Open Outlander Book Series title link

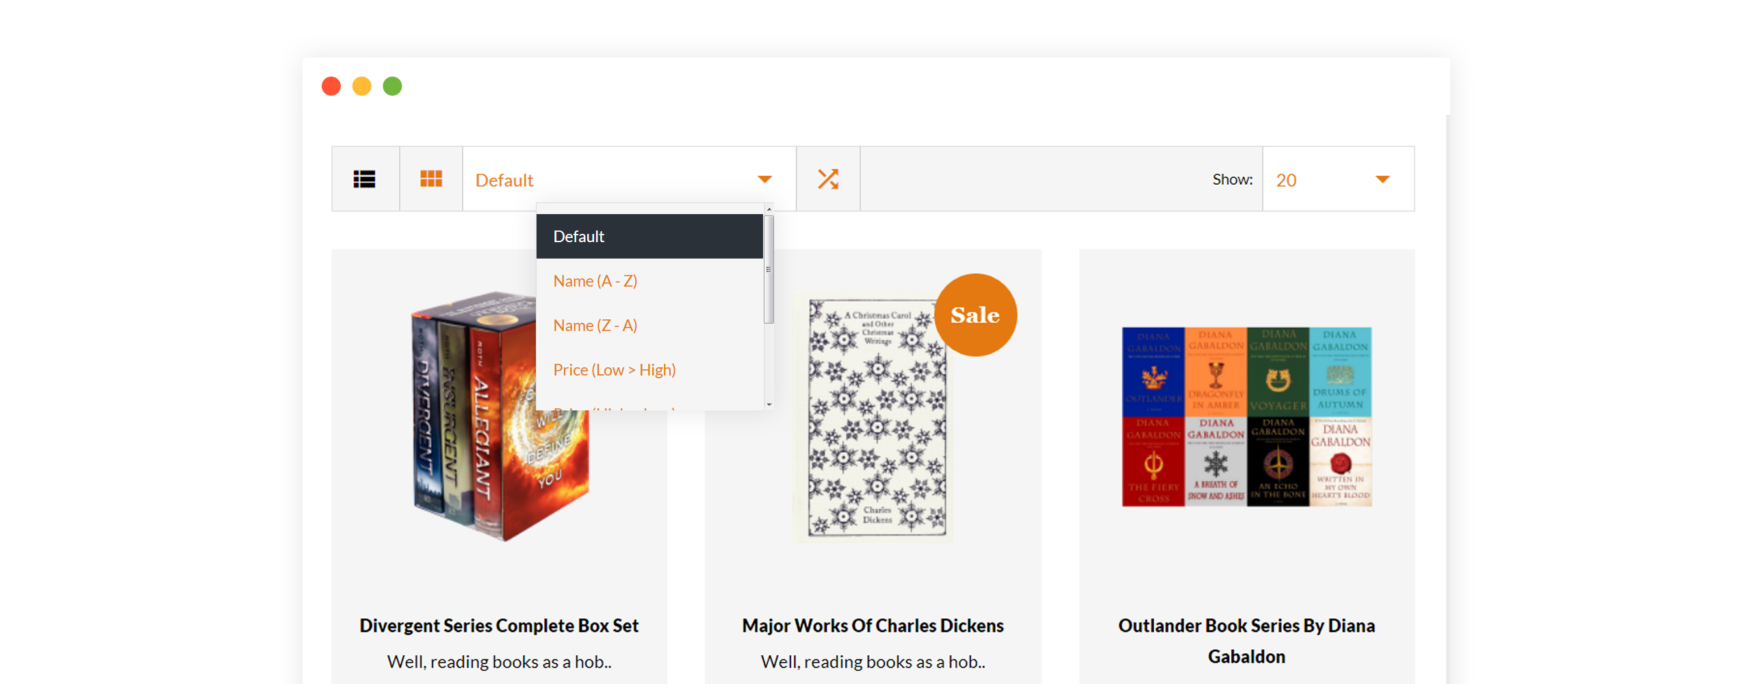(1246, 641)
